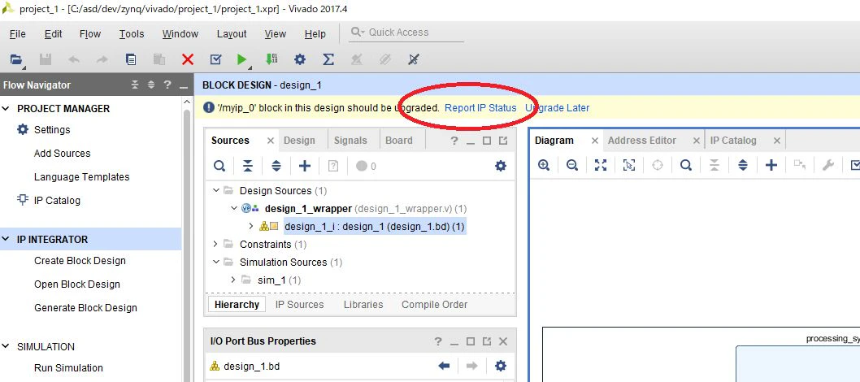Click the diagram wrench customize icon
The width and height of the screenshot is (860, 382).
click(828, 165)
